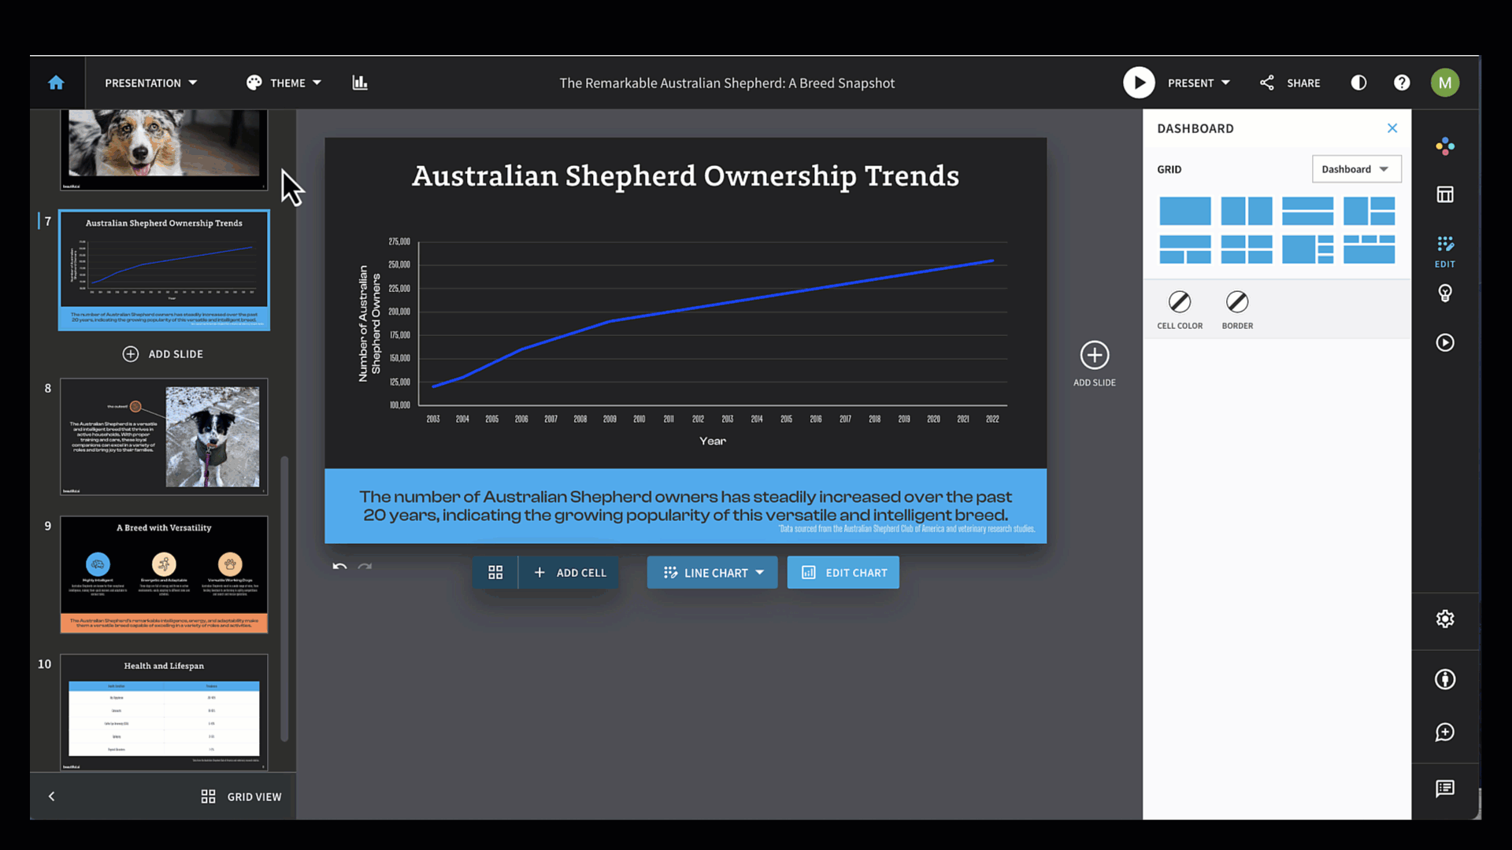Click the Share icon

[x=1266, y=83]
